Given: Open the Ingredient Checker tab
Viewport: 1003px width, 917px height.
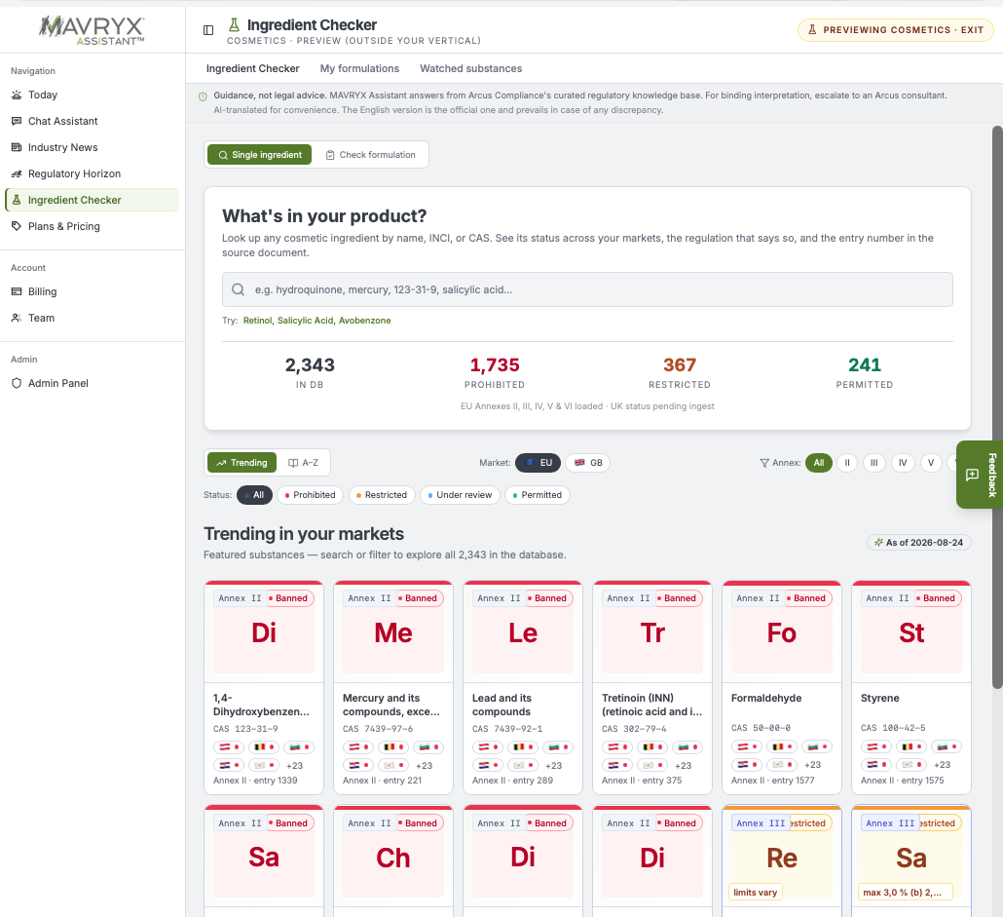Looking at the screenshot, I should pyautogui.click(x=252, y=68).
